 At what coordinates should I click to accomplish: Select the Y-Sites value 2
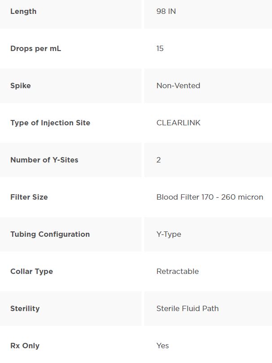159,160
